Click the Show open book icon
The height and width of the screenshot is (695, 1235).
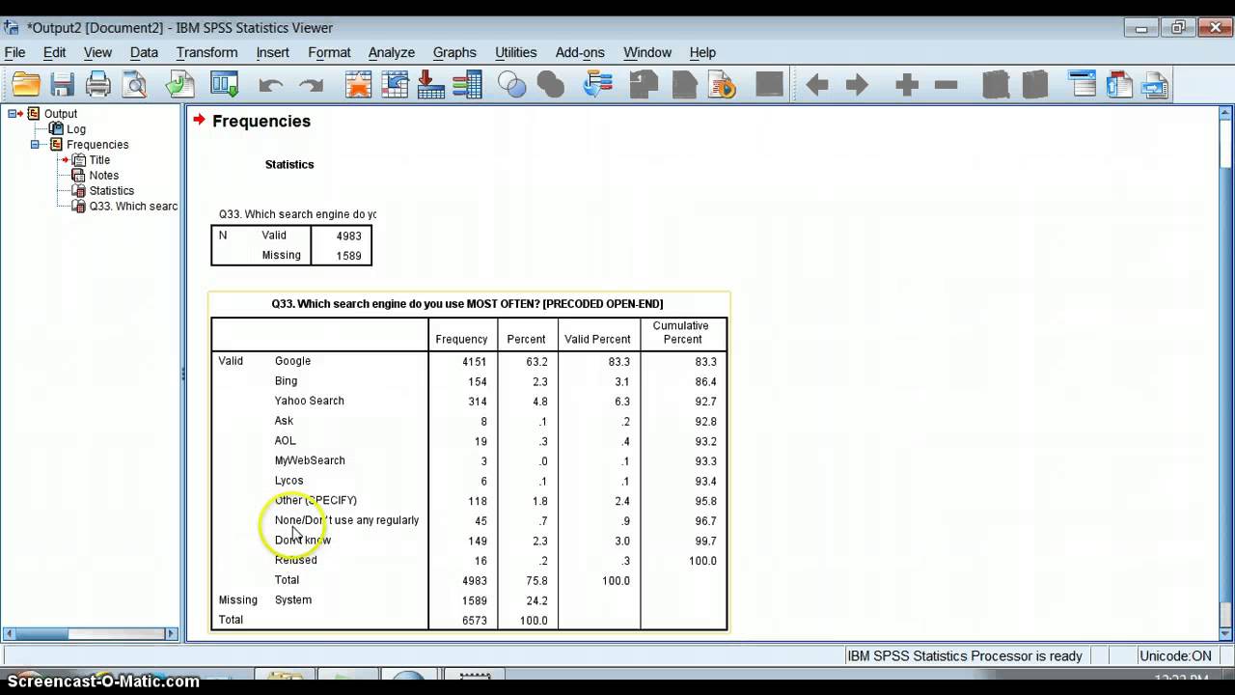point(996,85)
